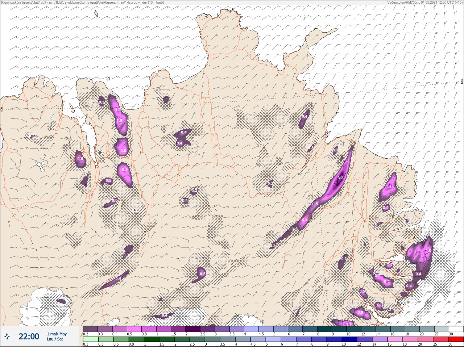The height and width of the screenshot is (347, 464).
Task: Click the 1.4 precipitation value in the east
Action: (x=389, y=187)
